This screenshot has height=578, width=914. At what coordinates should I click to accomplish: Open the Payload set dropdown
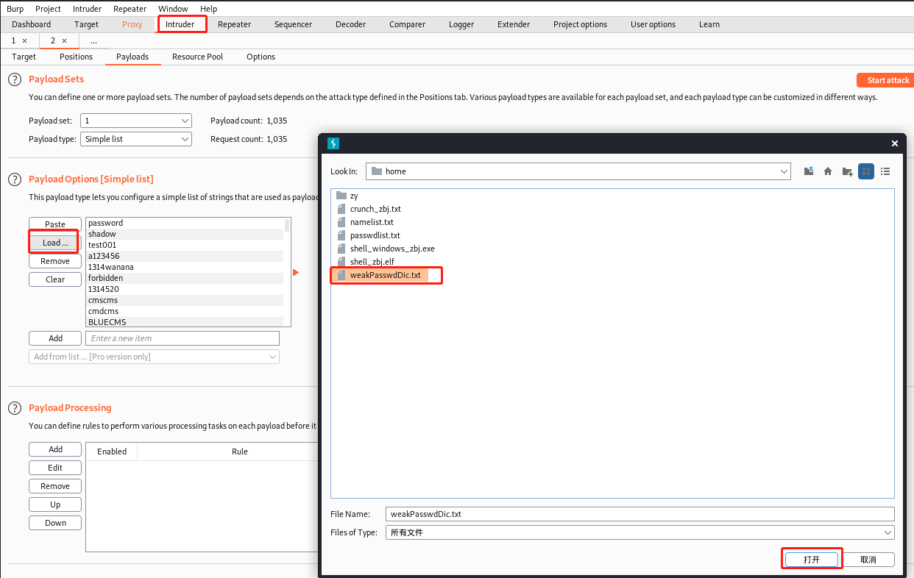136,121
